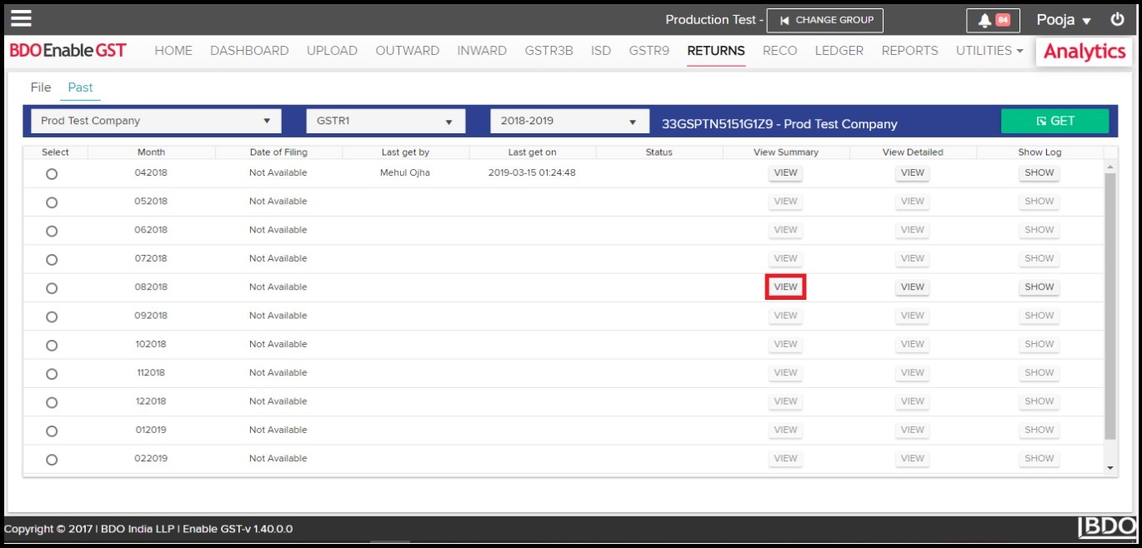Open the hamburger menu icon
Image resolution: width=1142 pixels, height=548 pixels.
point(21,18)
